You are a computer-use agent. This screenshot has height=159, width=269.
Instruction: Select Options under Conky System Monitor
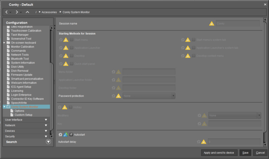pyautogui.click(x=19, y=111)
